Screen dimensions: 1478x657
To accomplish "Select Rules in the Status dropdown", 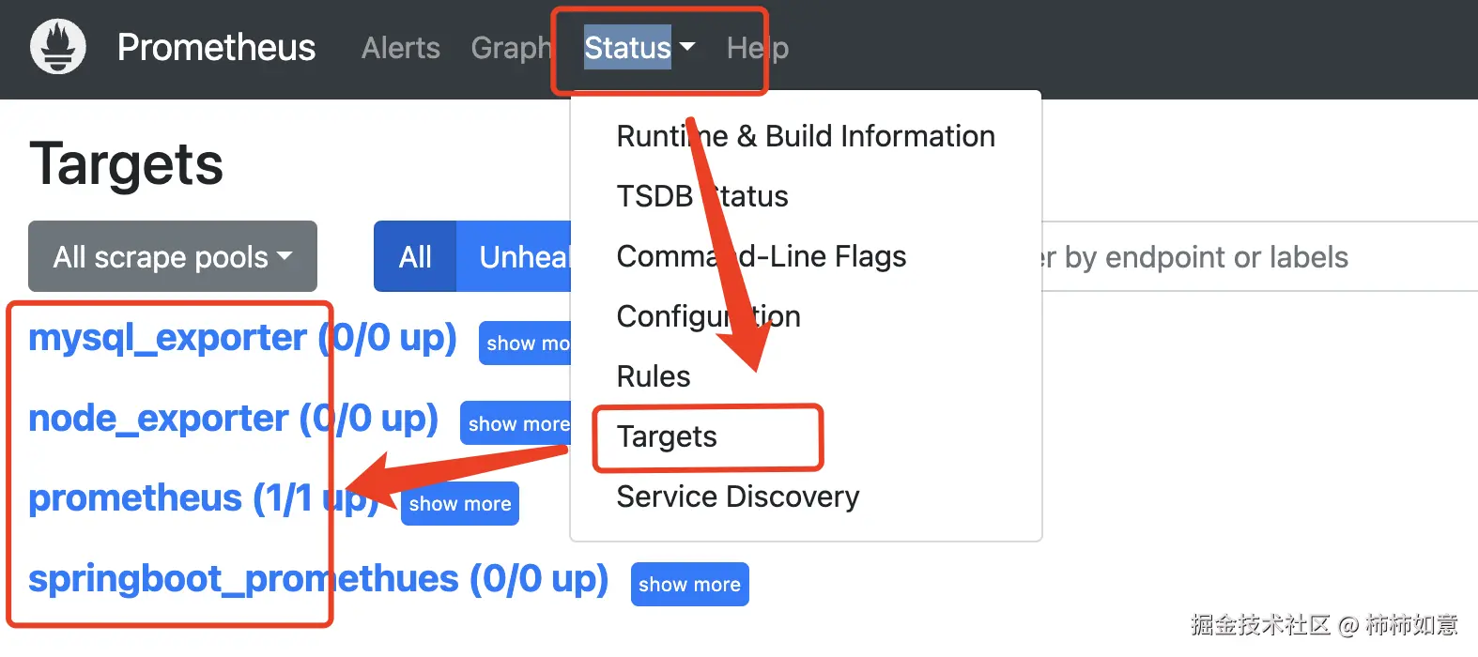I will [654, 376].
